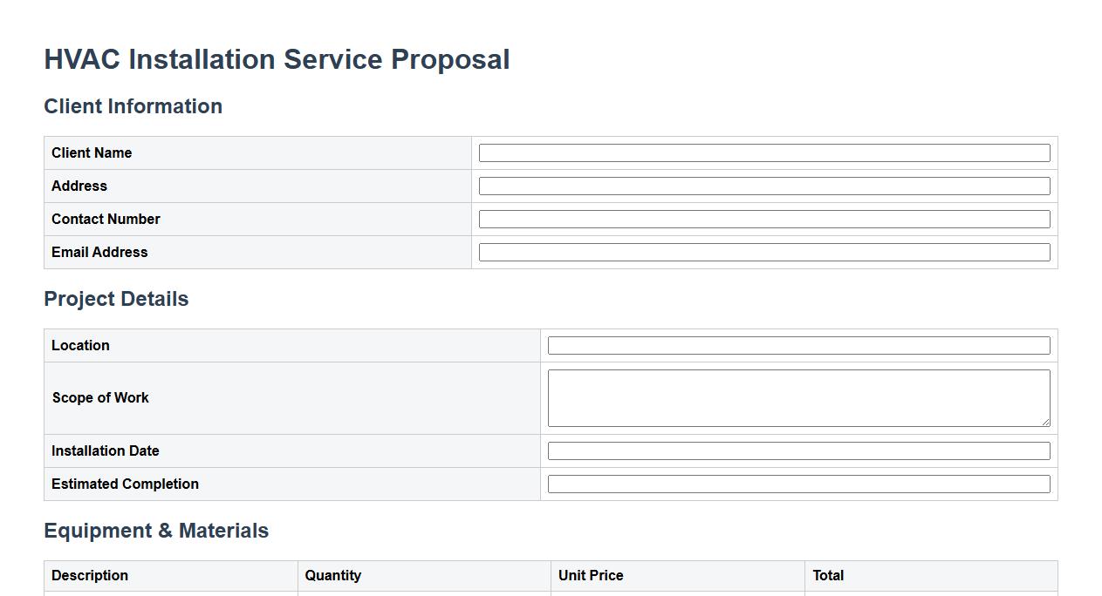Select the Contact Number field
Screen dimensions: 1102x596
coord(763,220)
